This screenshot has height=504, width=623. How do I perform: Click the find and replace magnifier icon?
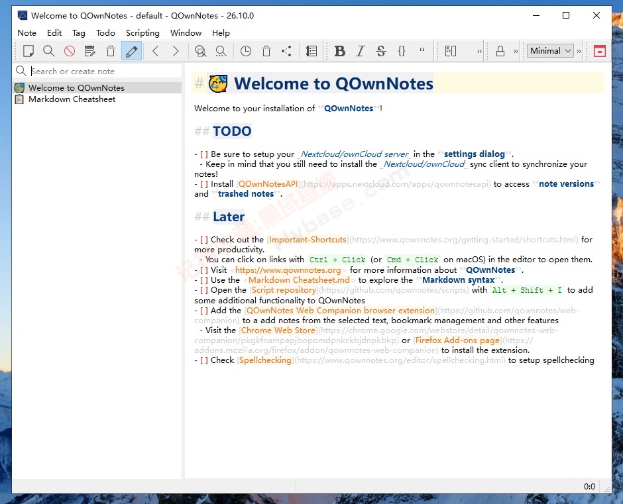point(221,51)
